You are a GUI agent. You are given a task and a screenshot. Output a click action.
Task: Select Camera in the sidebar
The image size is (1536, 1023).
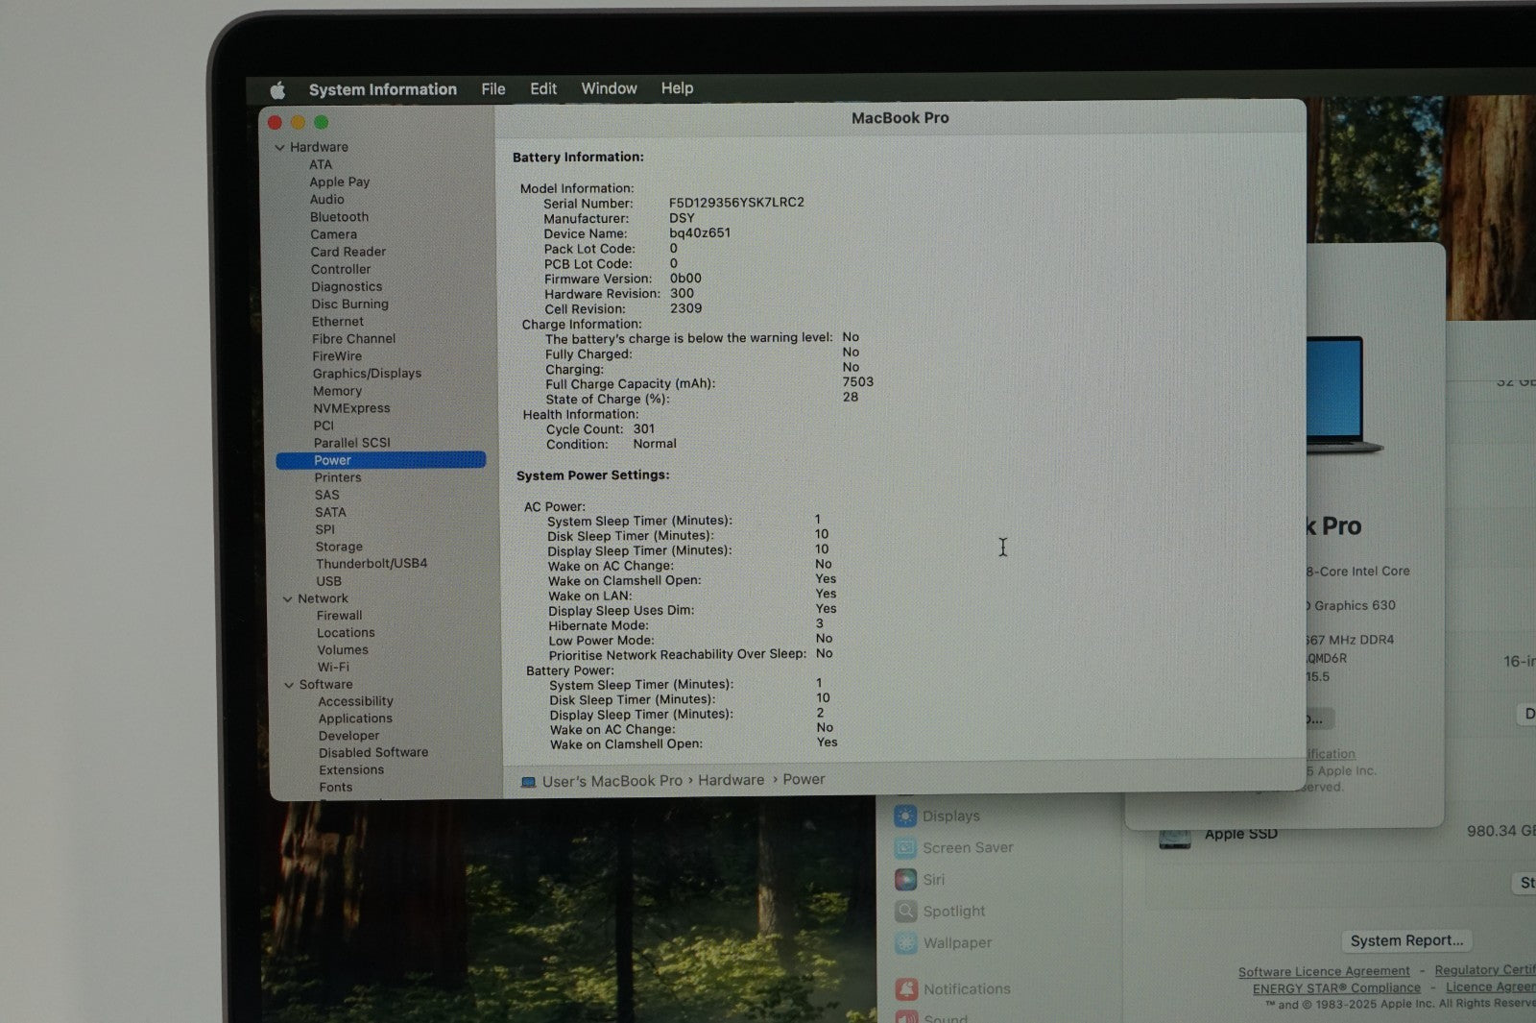tap(333, 234)
